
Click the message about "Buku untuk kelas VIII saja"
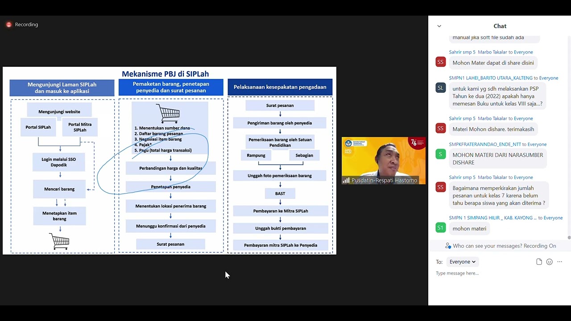(x=497, y=96)
